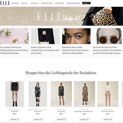
Task: Open the Decoration navigation item
Action: click(47, 3)
